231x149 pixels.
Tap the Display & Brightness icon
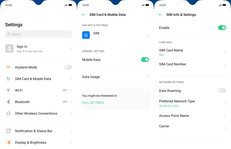[8, 142]
